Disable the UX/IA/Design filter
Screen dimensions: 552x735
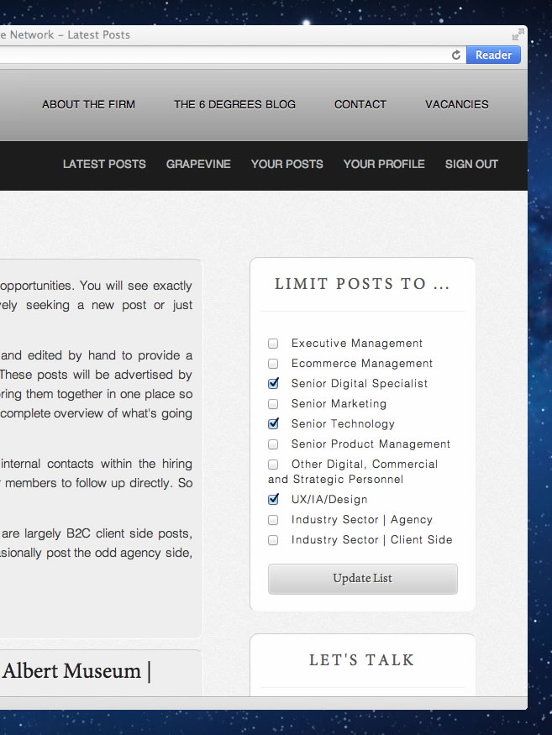pyautogui.click(x=273, y=500)
